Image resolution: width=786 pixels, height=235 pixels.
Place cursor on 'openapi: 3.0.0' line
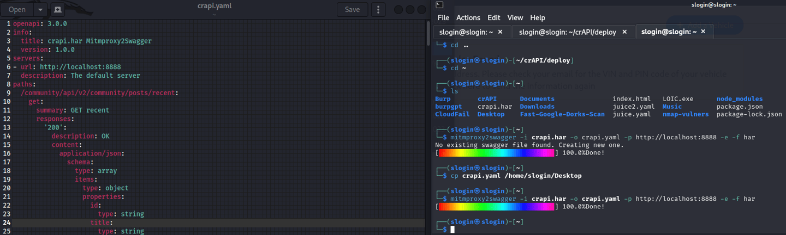(x=40, y=24)
